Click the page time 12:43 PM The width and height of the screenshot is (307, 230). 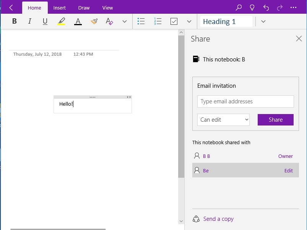tap(83, 54)
